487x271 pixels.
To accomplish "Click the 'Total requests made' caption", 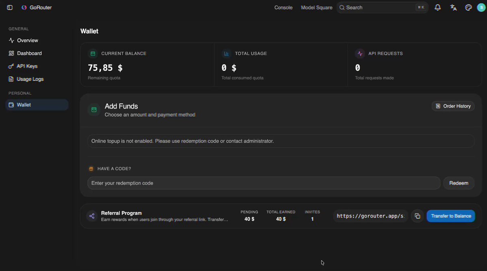I will pos(374,78).
